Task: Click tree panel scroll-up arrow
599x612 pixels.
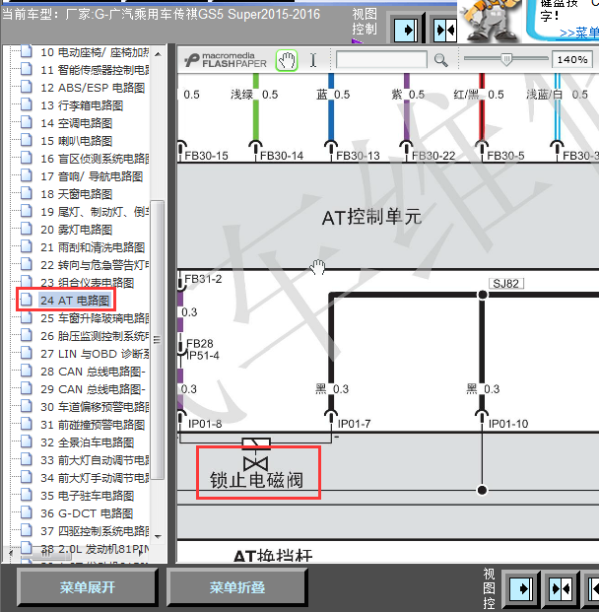Action: [158, 54]
